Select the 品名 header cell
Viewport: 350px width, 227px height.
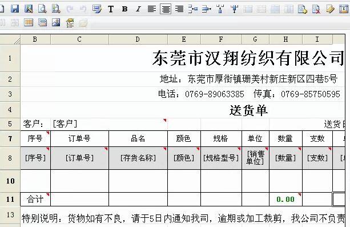coord(138,139)
